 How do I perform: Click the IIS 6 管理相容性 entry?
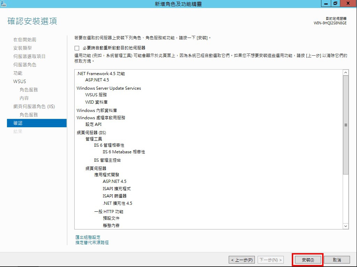click(109, 145)
